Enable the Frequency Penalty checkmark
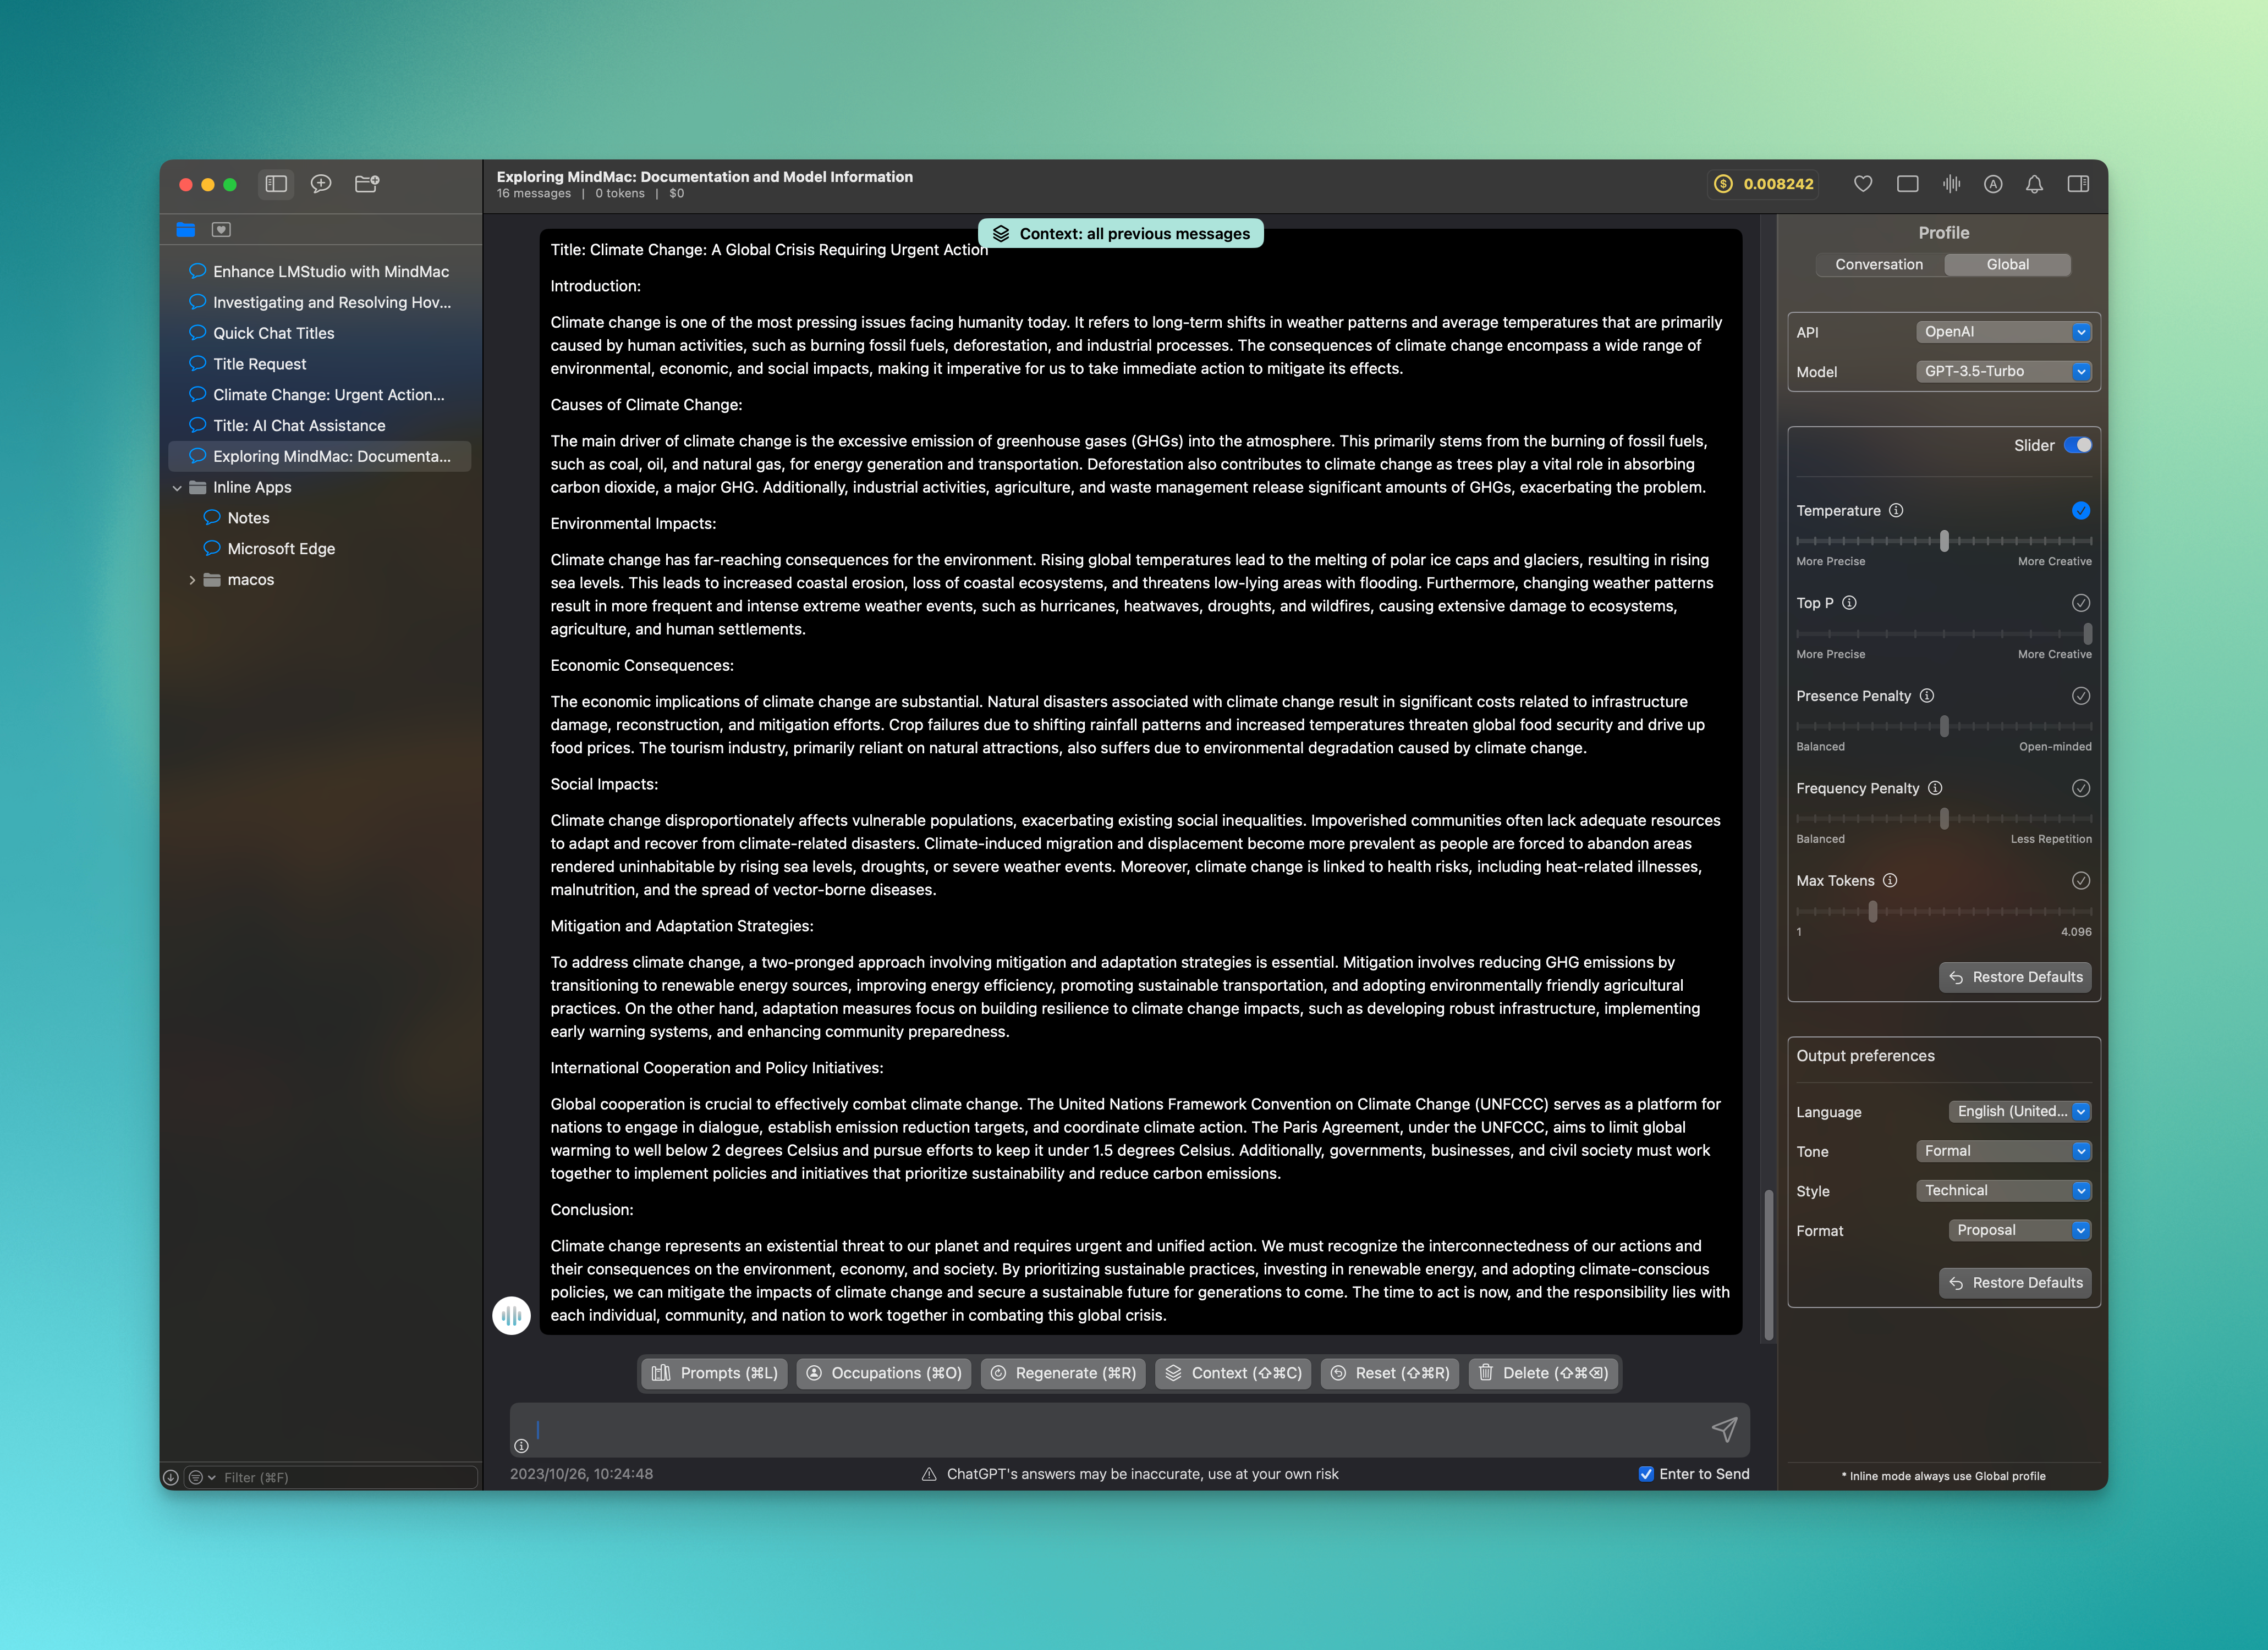Screen dimensions: 2268x1650 click(x=2081, y=788)
